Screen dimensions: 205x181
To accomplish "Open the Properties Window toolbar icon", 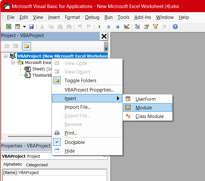I will pyautogui.click(x=146, y=27).
